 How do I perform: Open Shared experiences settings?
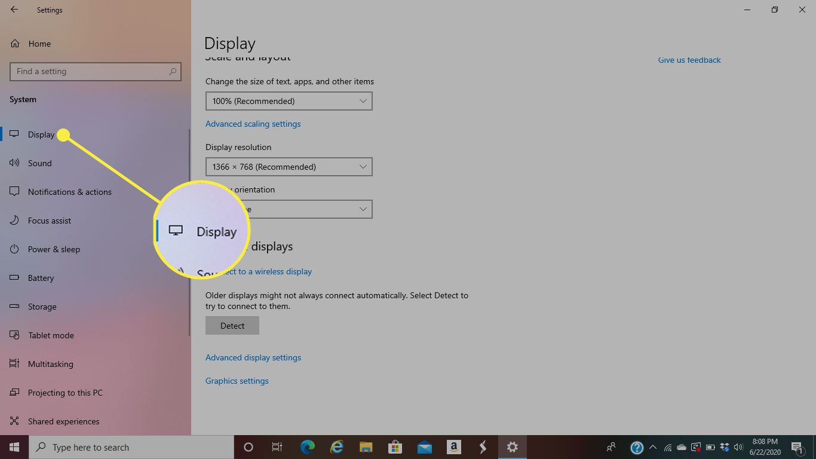(63, 421)
